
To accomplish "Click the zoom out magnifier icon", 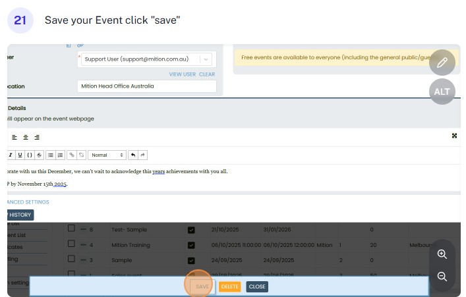I will [442, 277].
